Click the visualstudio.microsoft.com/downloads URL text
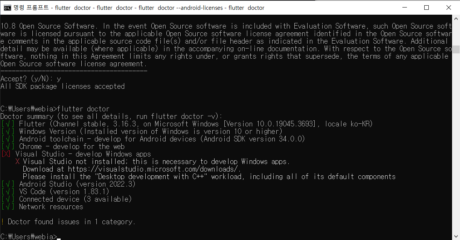460x240 pixels. [x=154, y=169]
